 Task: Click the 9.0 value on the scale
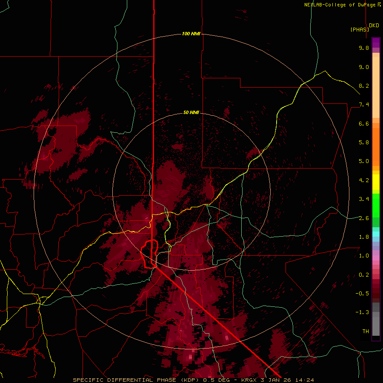(364, 67)
